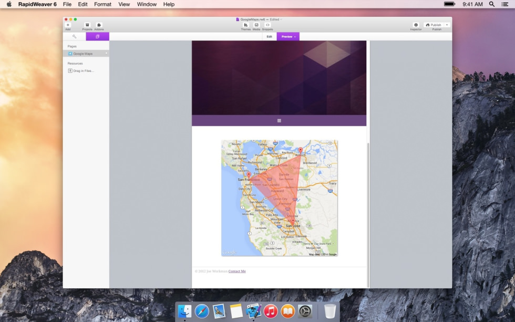Click the Publish button
515x322 pixels.
[x=434, y=25]
